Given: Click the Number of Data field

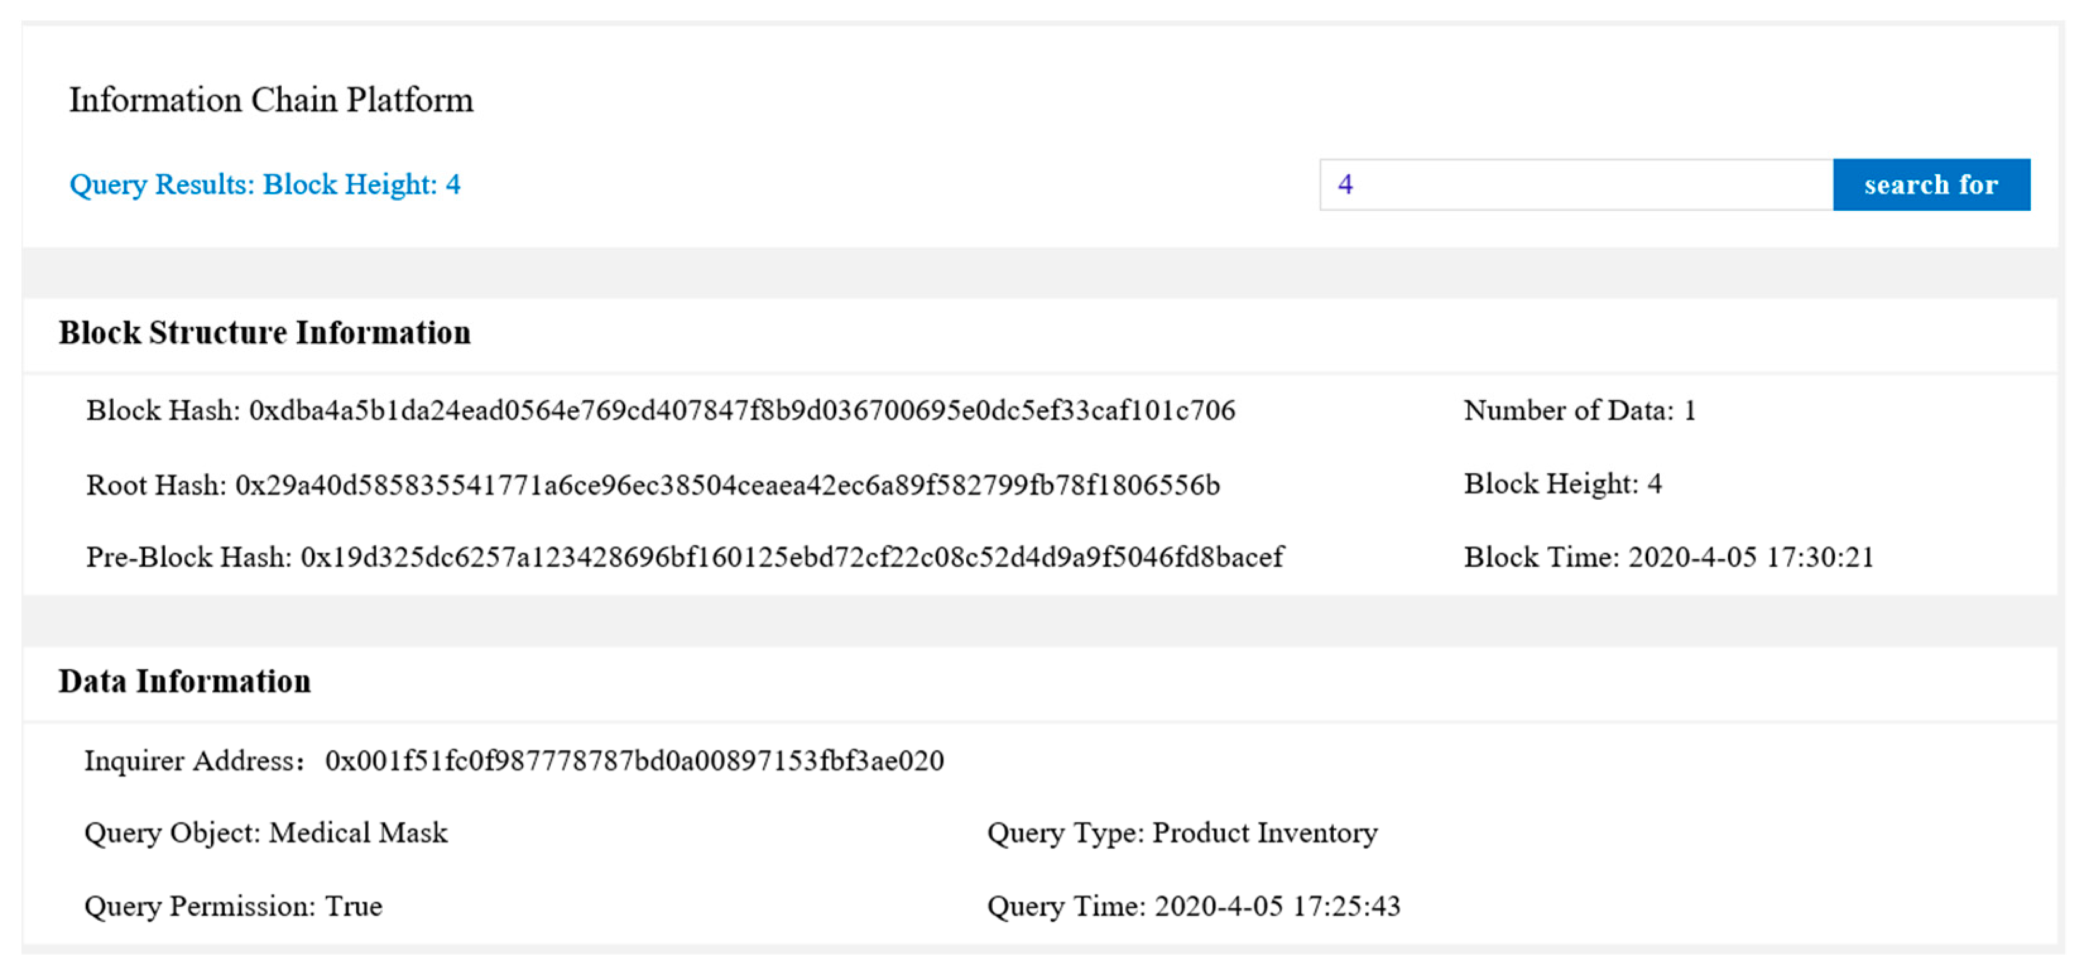Looking at the screenshot, I should (1579, 410).
